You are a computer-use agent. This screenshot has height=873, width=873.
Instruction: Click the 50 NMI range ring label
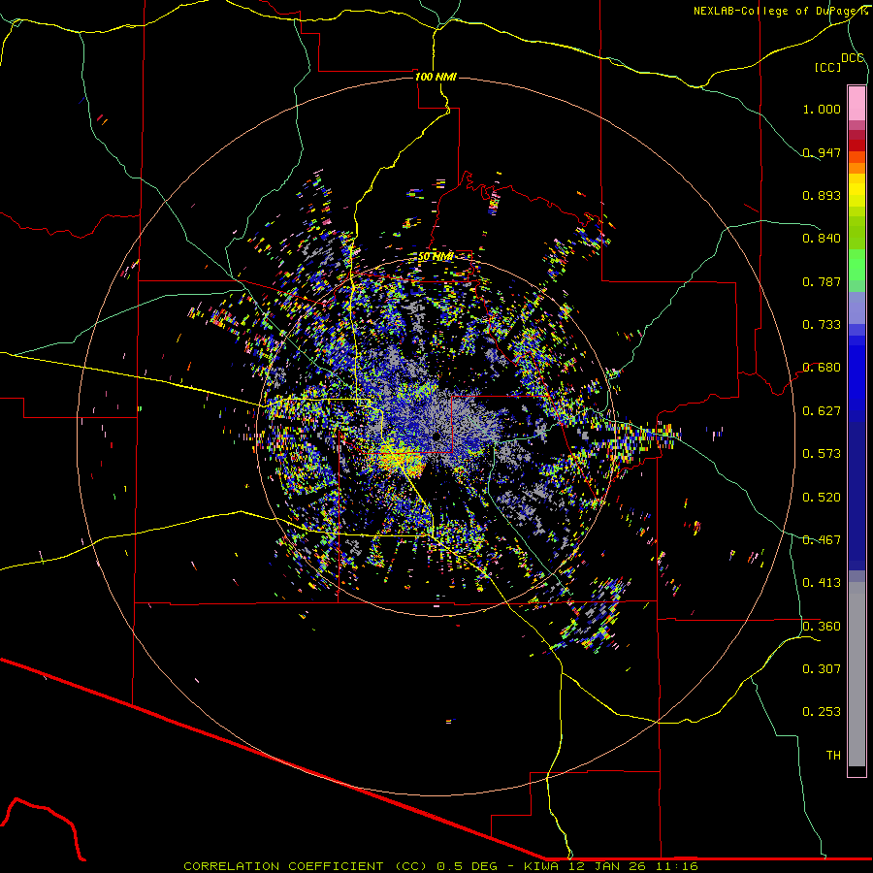tap(436, 257)
